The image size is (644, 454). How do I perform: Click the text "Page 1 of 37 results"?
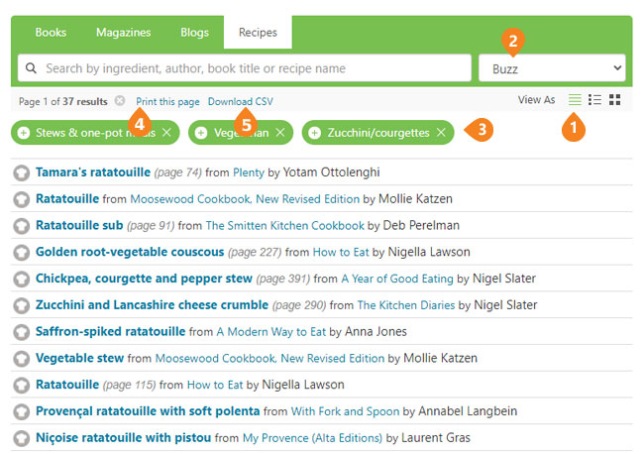tap(62, 101)
